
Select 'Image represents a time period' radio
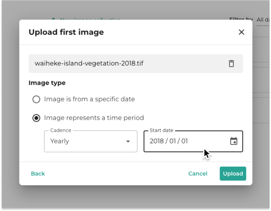36,118
